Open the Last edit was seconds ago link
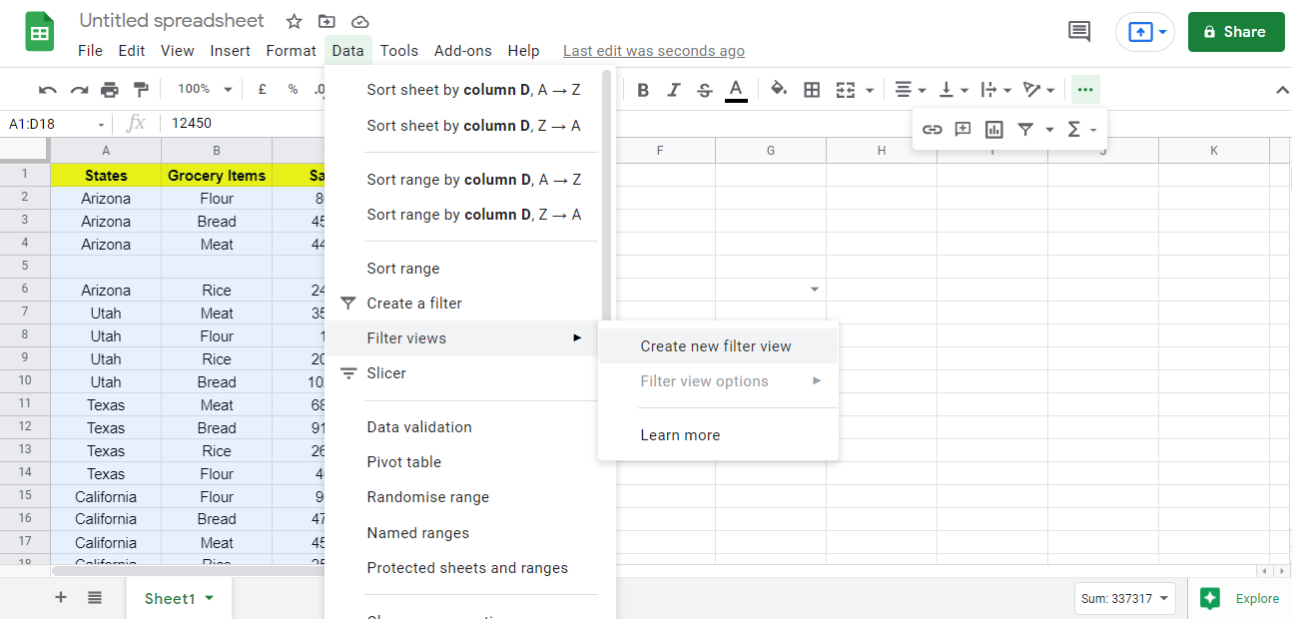This screenshot has height=619, width=1292. pos(654,51)
